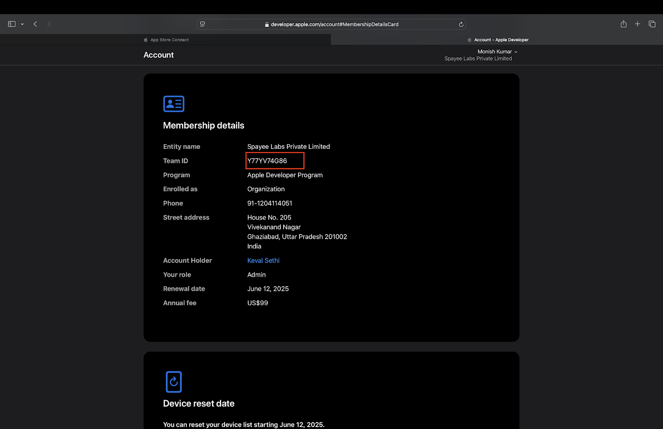Click the Account page heading
This screenshot has height=429, width=663.
tap(159, 55)
